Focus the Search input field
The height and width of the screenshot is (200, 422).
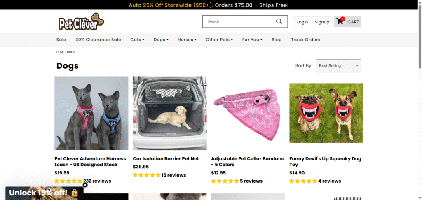(x=238, y=21)
